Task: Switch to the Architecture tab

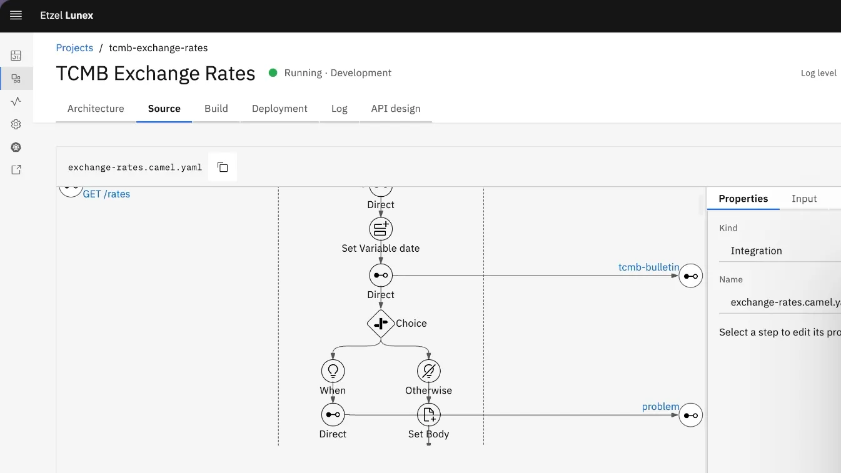Action: (96, 109)
